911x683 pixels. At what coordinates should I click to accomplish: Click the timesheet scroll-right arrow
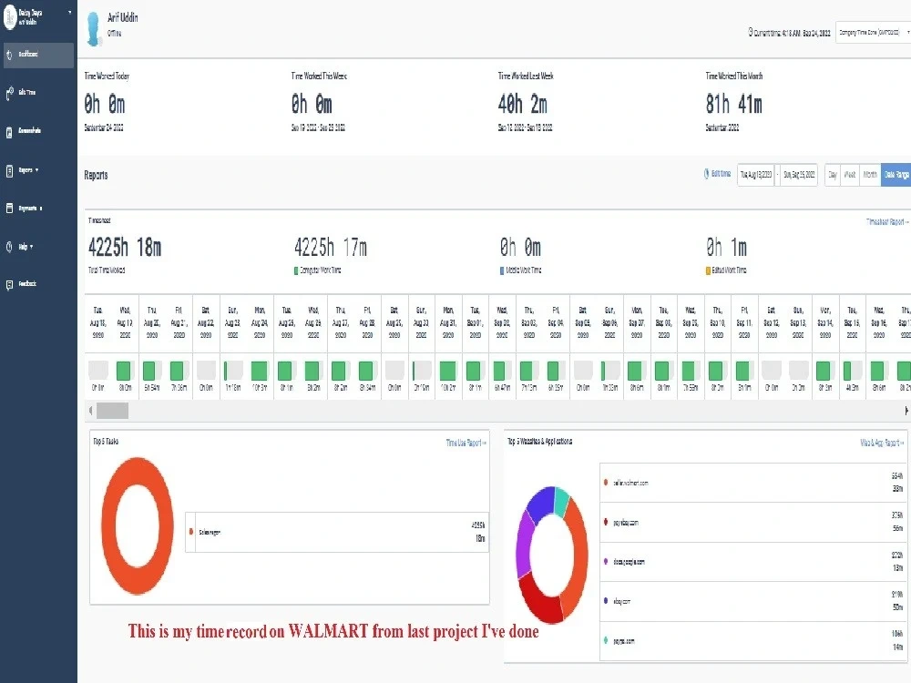pos(906,411)
